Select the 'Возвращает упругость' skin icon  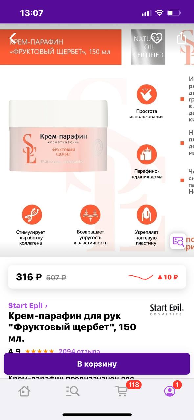point(90,215)
